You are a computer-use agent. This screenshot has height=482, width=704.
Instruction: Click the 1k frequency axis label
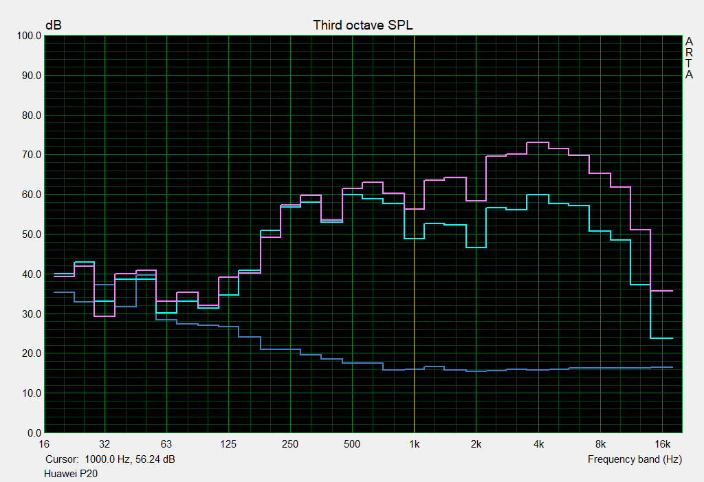pyautogui.click(x=414, y=443)
